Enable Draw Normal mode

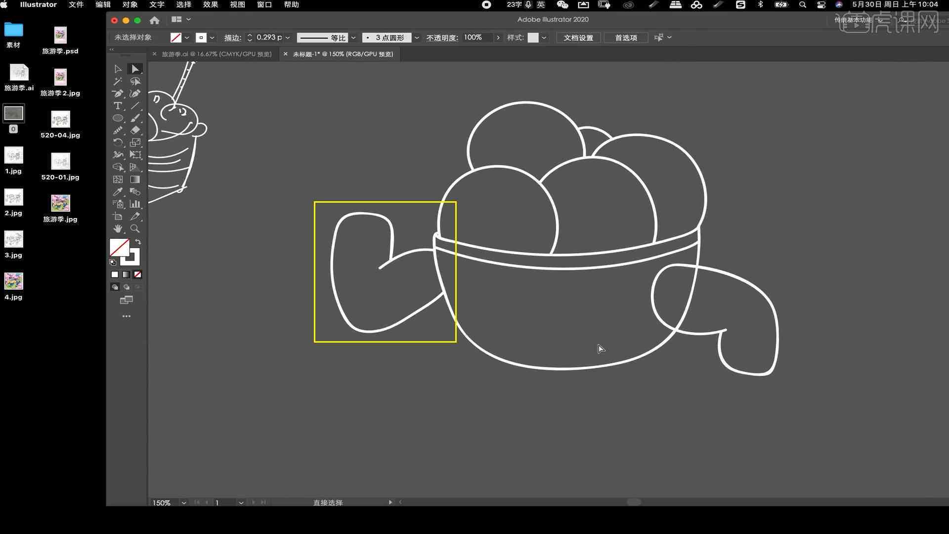pos(115,287)
